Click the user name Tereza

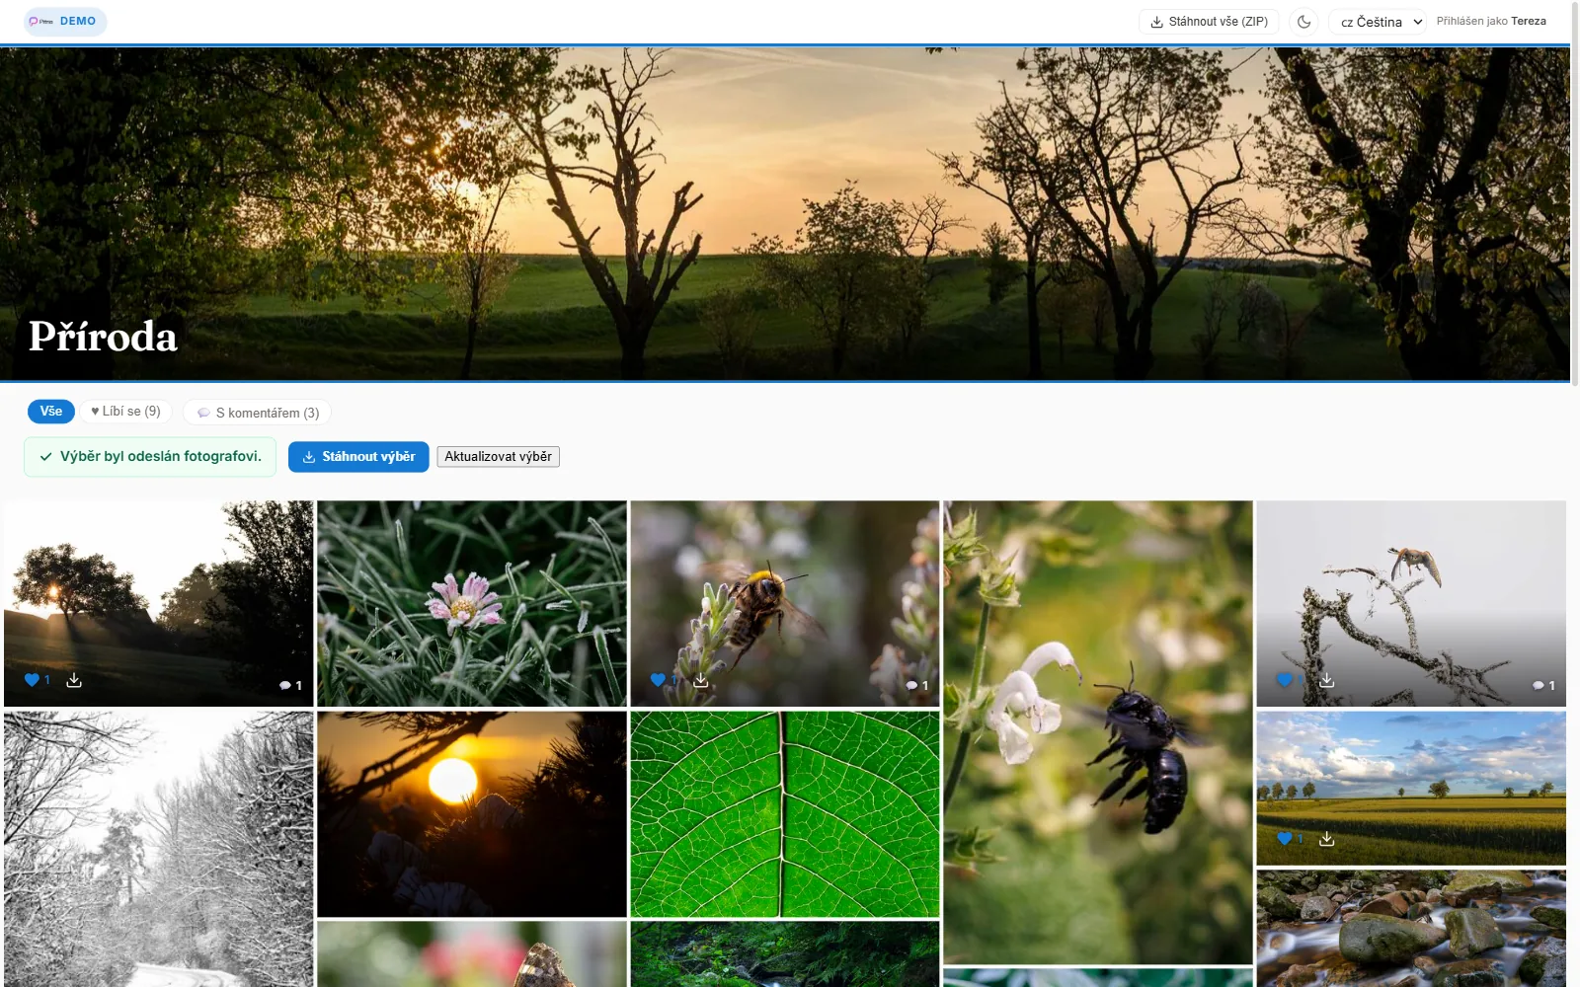click(1528, 21)
